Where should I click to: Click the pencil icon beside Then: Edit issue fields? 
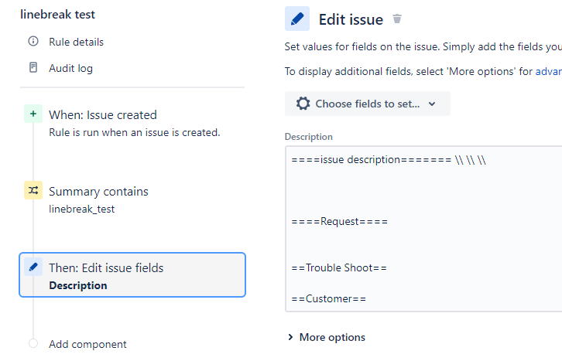pyautogui.click(x=33, y=267)
